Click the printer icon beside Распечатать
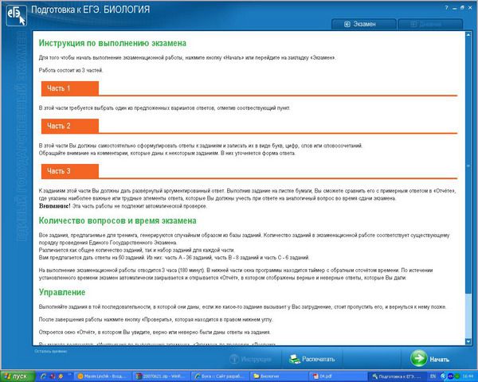 point(295,359)
